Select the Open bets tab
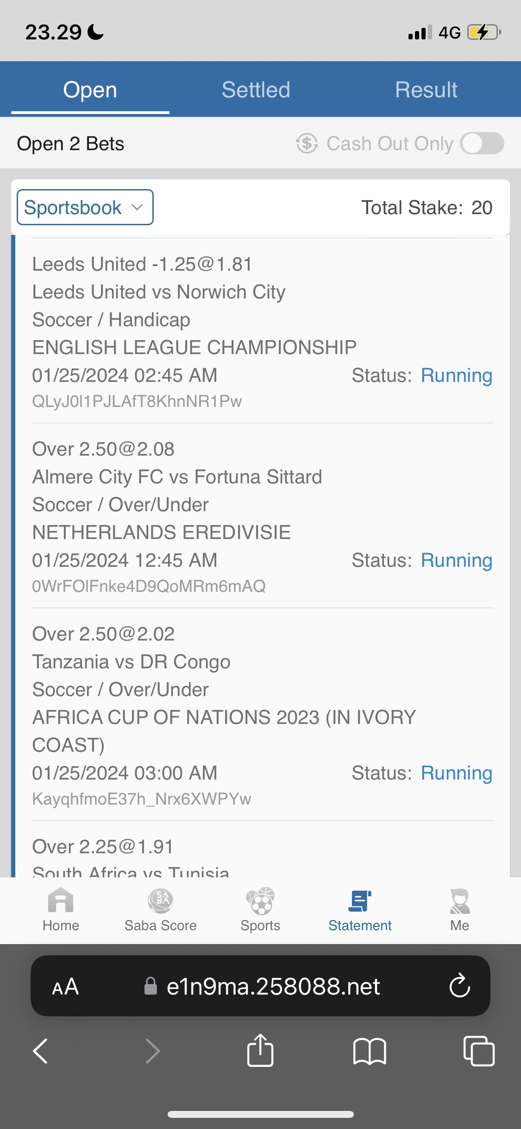The image size is (521, 1129). (x=90, y=90)
